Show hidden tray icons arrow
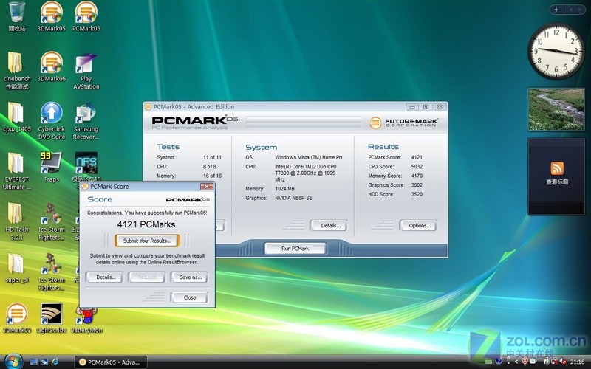Viewport: 591px width, 369px height. [516, 362]
